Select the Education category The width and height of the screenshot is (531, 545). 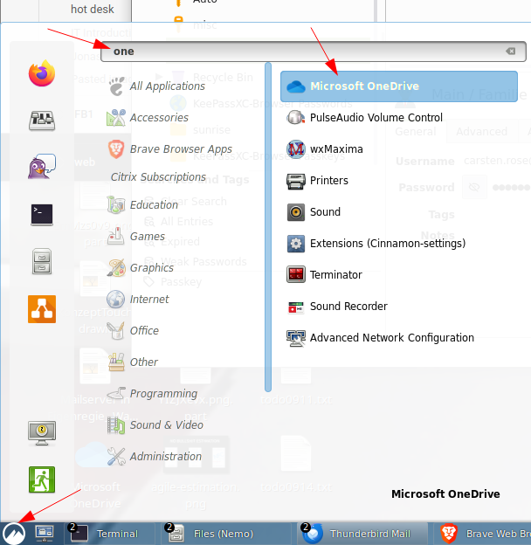(142, 204)
